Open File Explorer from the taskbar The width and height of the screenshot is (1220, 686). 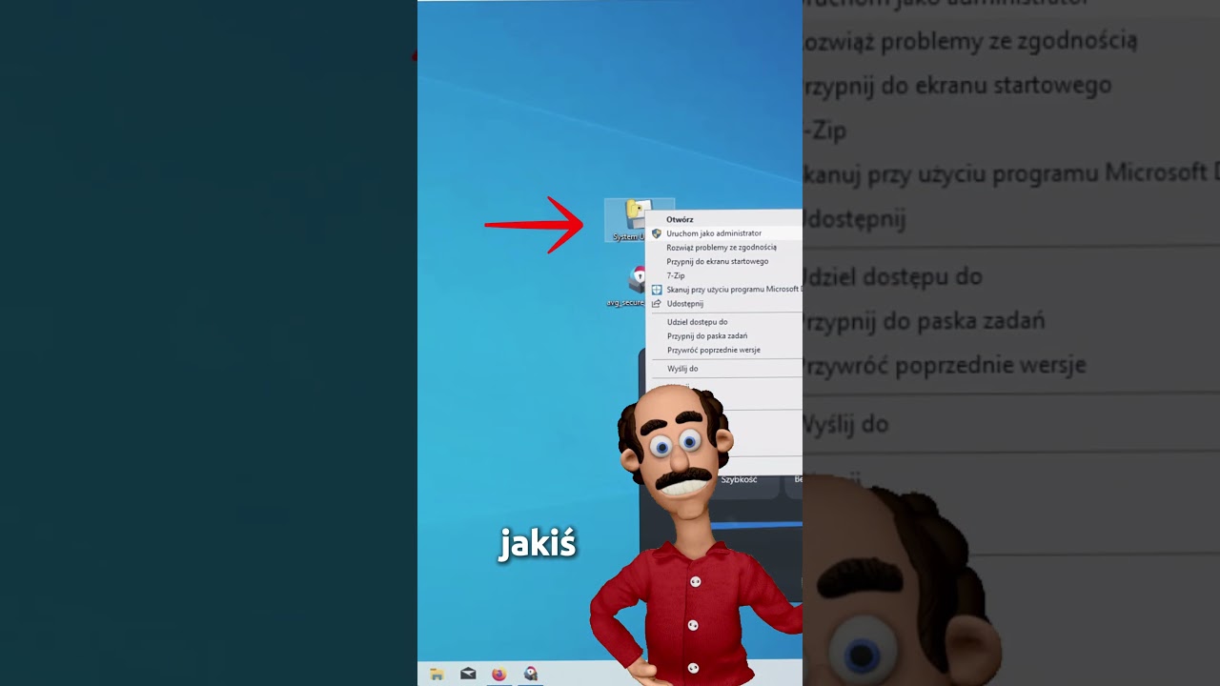click(437, 674)
